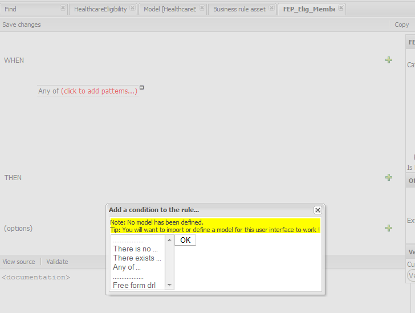415x313 pixels.
Task: Close the Find tab with its X icon
Action: pyautogui.click(x=63, y=8)
